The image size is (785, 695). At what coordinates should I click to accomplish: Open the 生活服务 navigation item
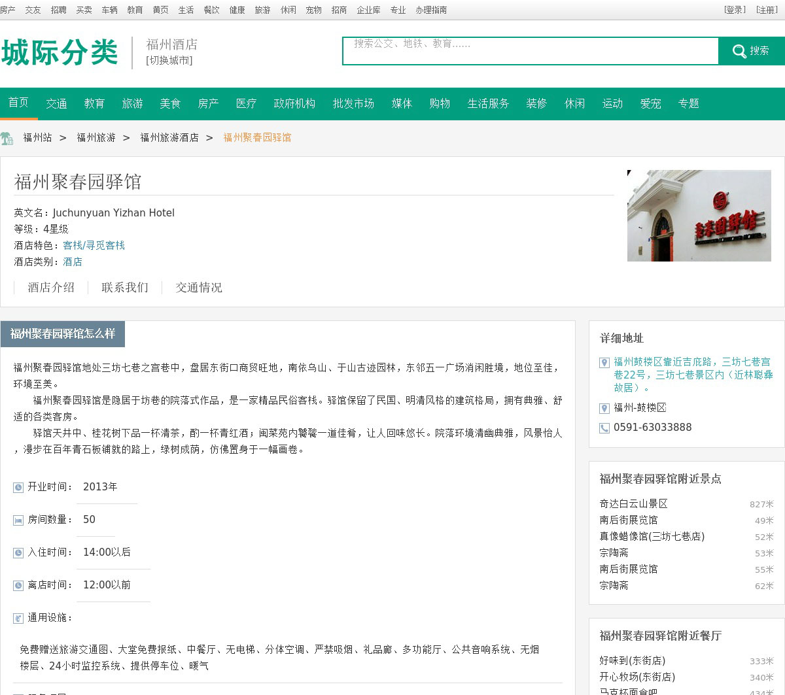click(488, 103)
